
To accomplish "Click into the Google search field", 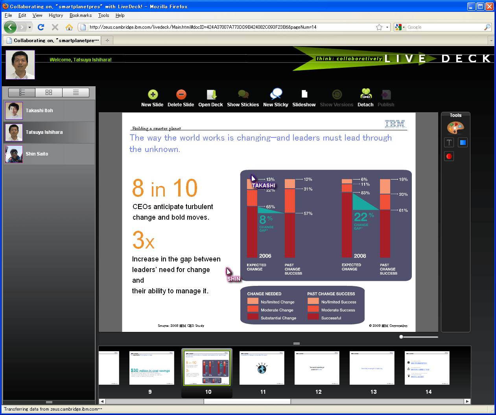I will coord(444,27).
